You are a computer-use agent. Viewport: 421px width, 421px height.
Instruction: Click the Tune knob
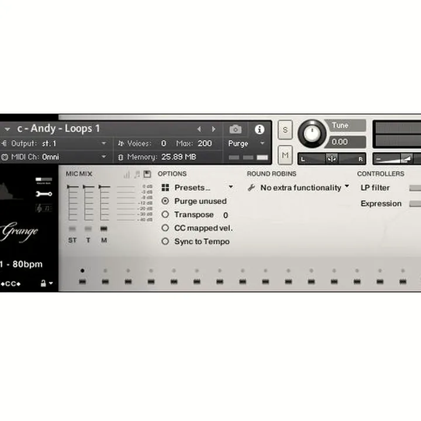pos(312,134)
